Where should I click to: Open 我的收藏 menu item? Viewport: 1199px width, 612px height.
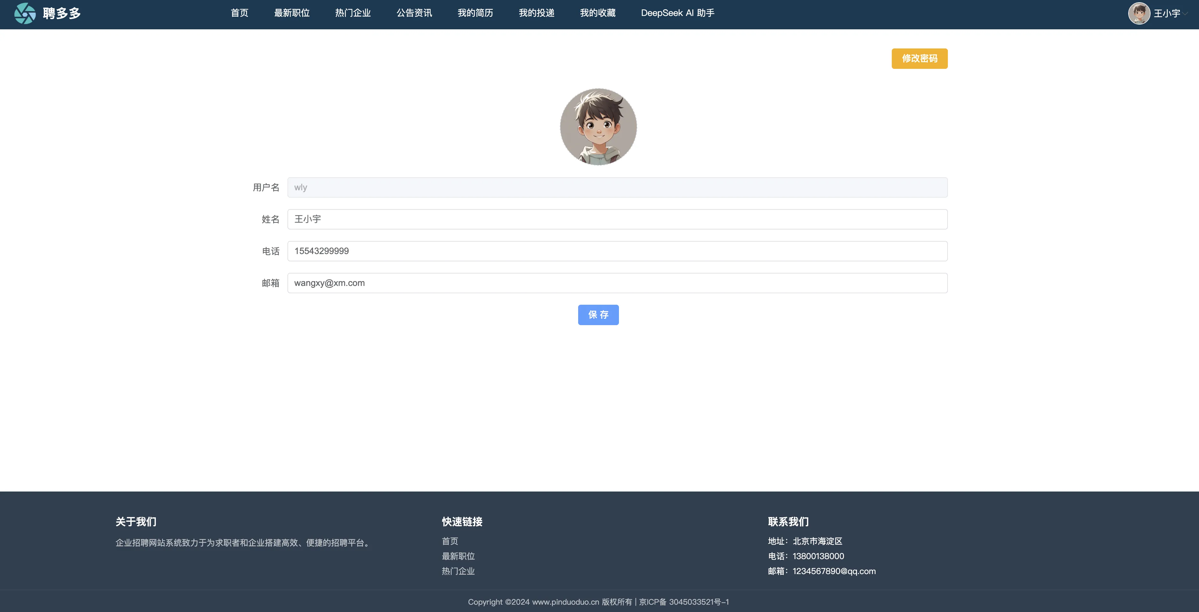[x=598, y=13]
